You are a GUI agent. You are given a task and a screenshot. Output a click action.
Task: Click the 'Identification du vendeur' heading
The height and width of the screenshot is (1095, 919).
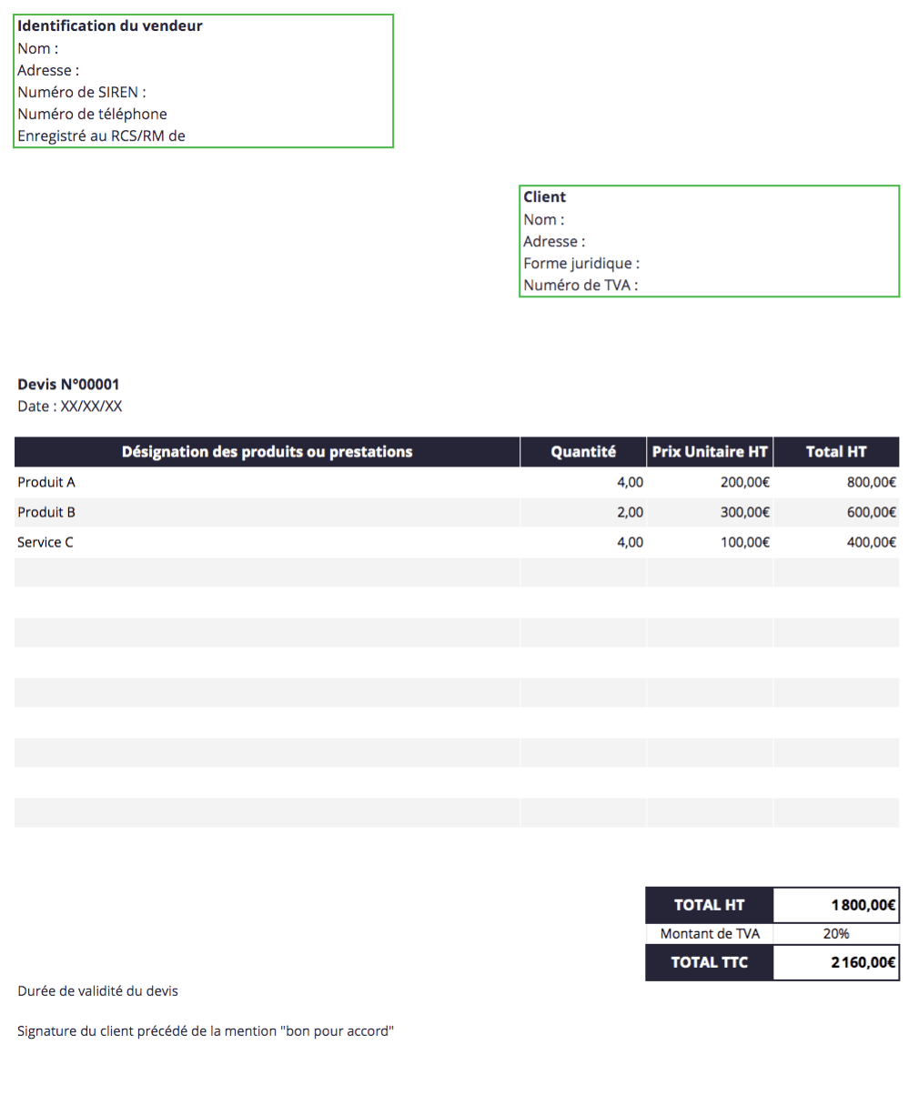click(110, 26)
